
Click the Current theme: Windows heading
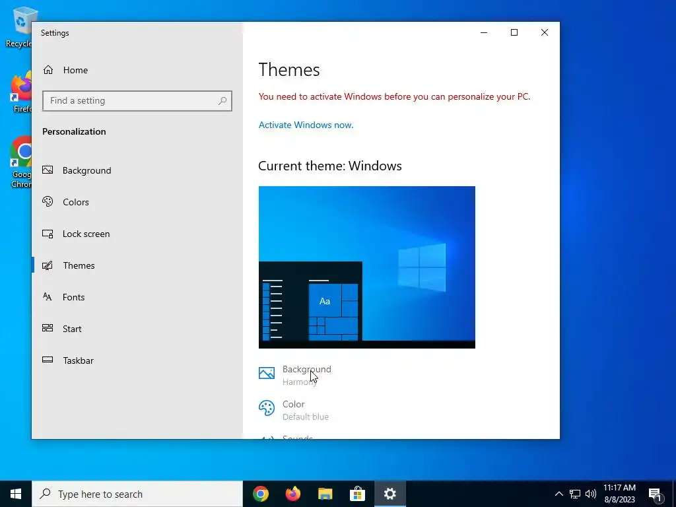click(330, 166)
